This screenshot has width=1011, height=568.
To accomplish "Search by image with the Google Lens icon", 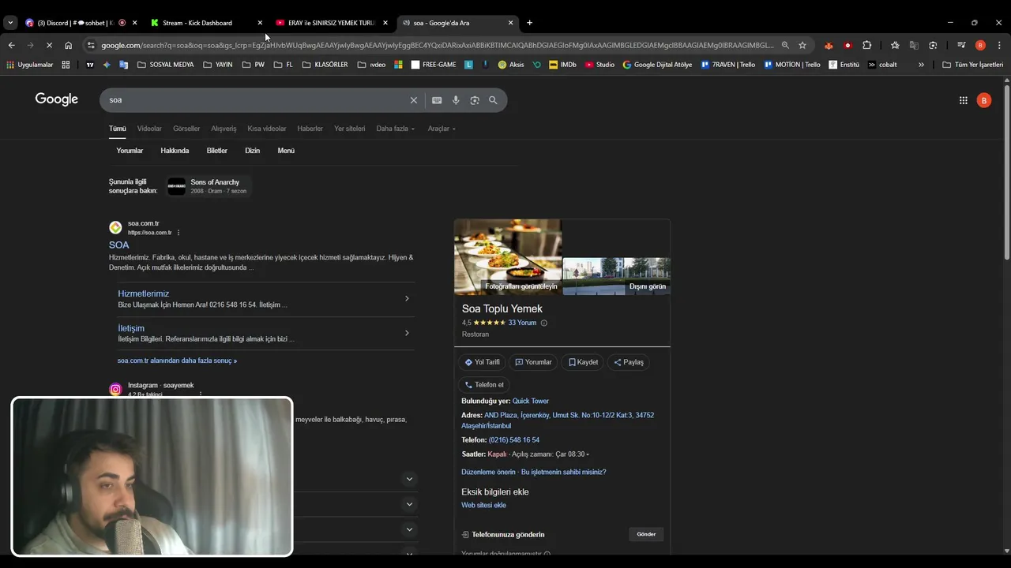I will (x=475, y=100).
